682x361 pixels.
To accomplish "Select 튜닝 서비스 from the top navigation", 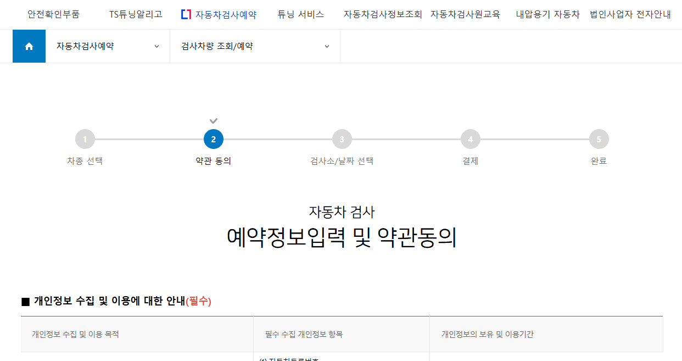I will 300,14.
